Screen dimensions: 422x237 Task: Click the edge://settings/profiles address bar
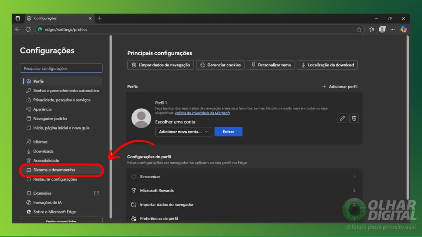tap(200, 30)
